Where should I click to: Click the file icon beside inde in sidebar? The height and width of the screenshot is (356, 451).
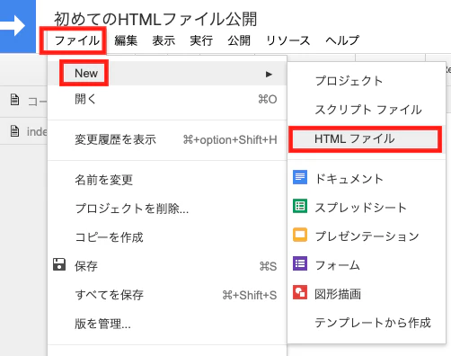click(14, 131)
